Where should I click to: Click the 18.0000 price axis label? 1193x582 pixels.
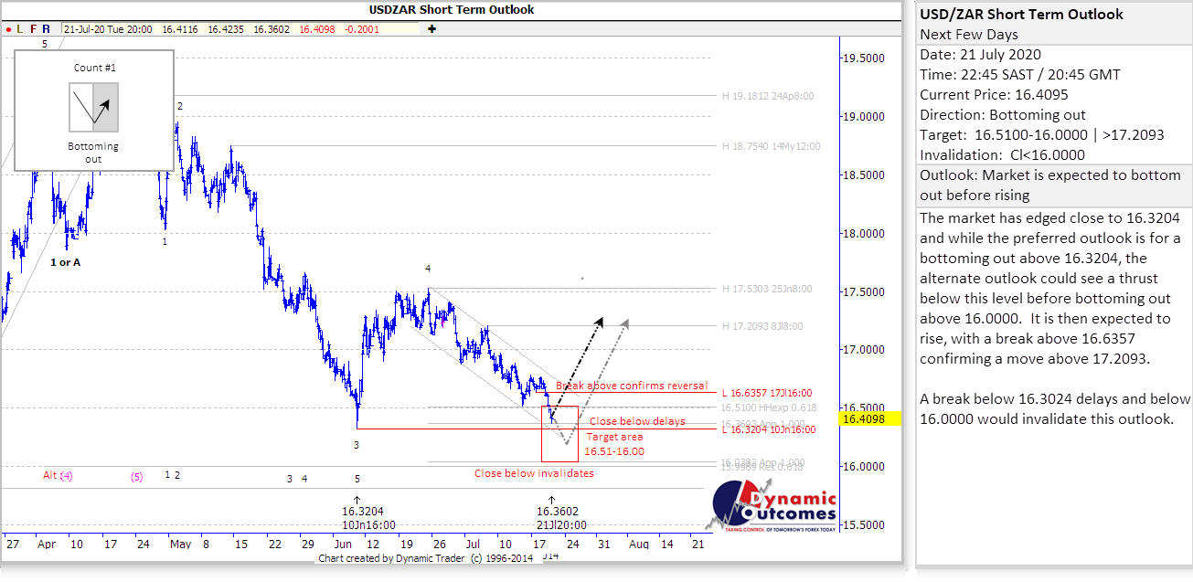pyautogui.click(x=864, y=234)
